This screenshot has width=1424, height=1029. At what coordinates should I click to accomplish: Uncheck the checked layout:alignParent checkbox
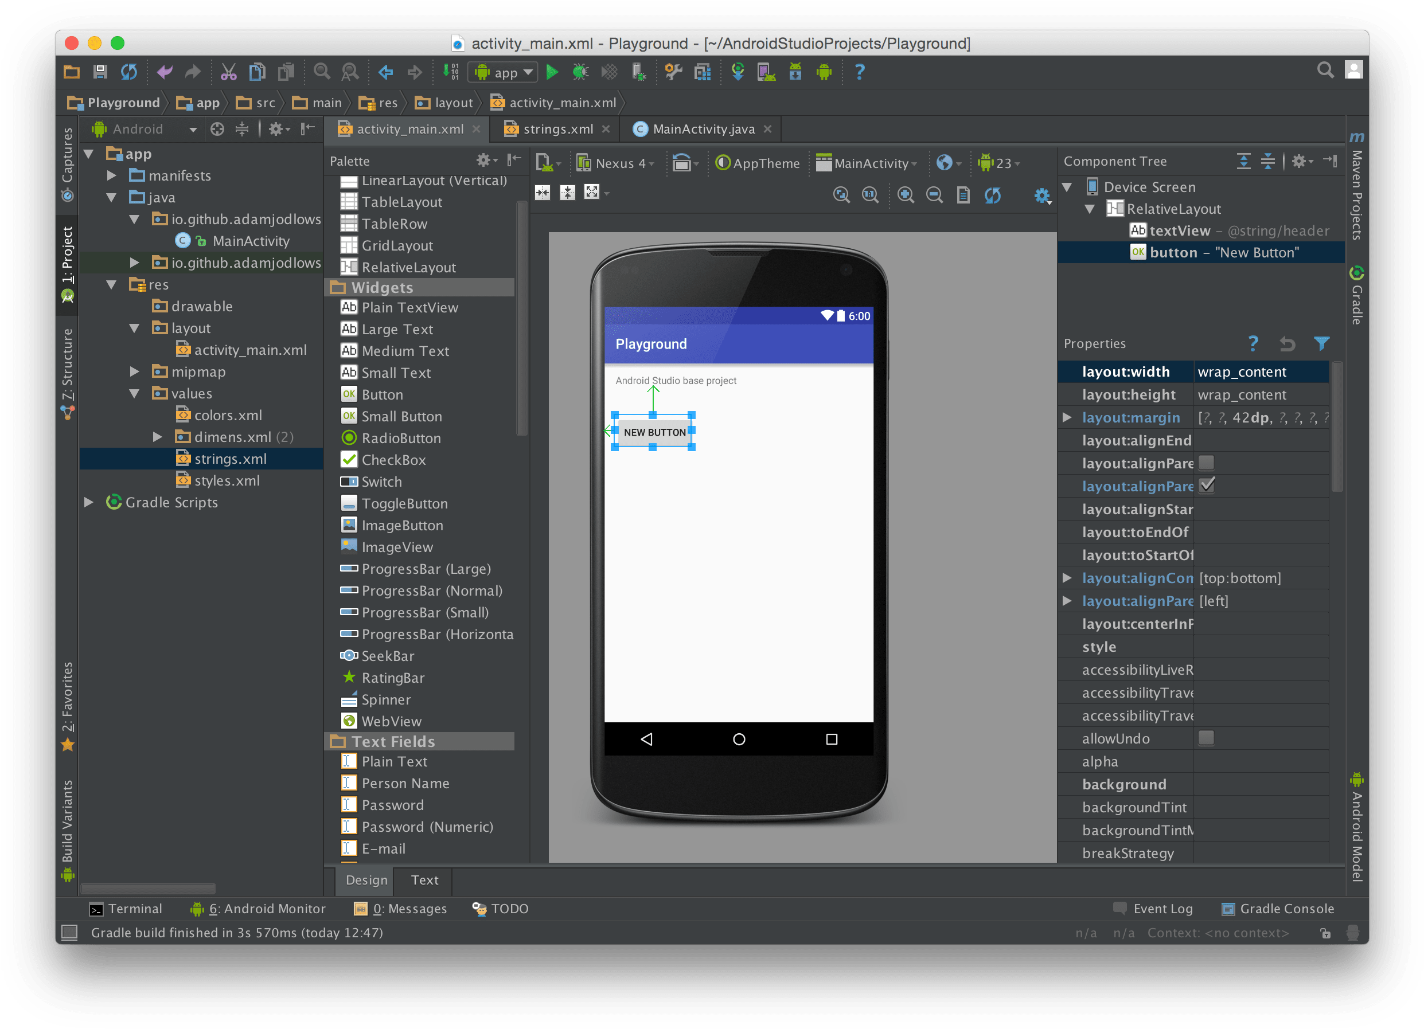click(x=1206, y=486)
